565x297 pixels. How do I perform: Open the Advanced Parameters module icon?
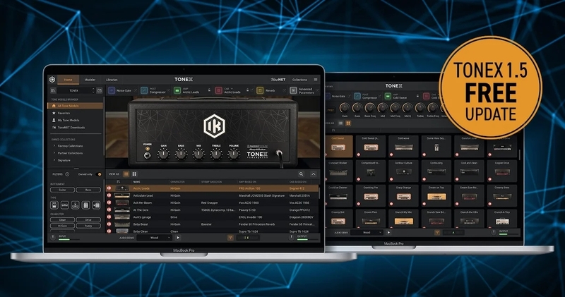click(x=293, y=90)
